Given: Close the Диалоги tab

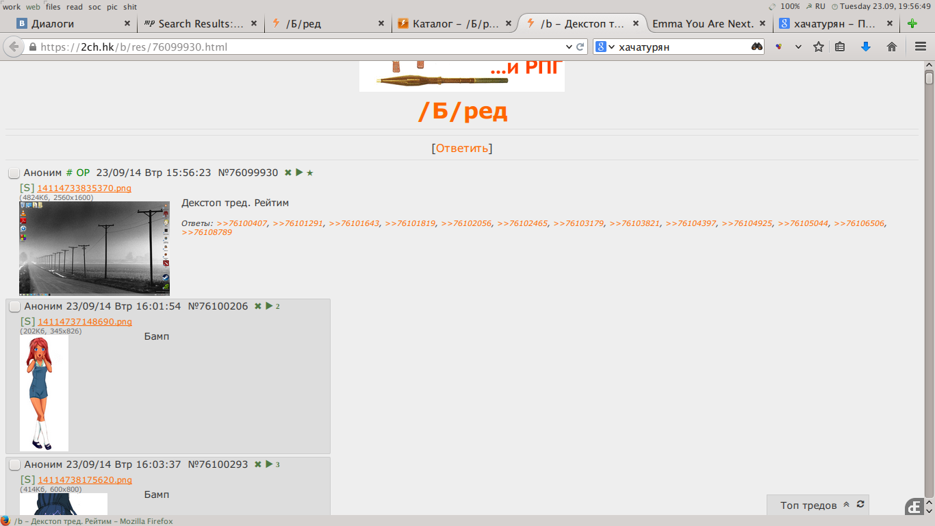Looking at the screenshot, I should (x=127, y=23).
